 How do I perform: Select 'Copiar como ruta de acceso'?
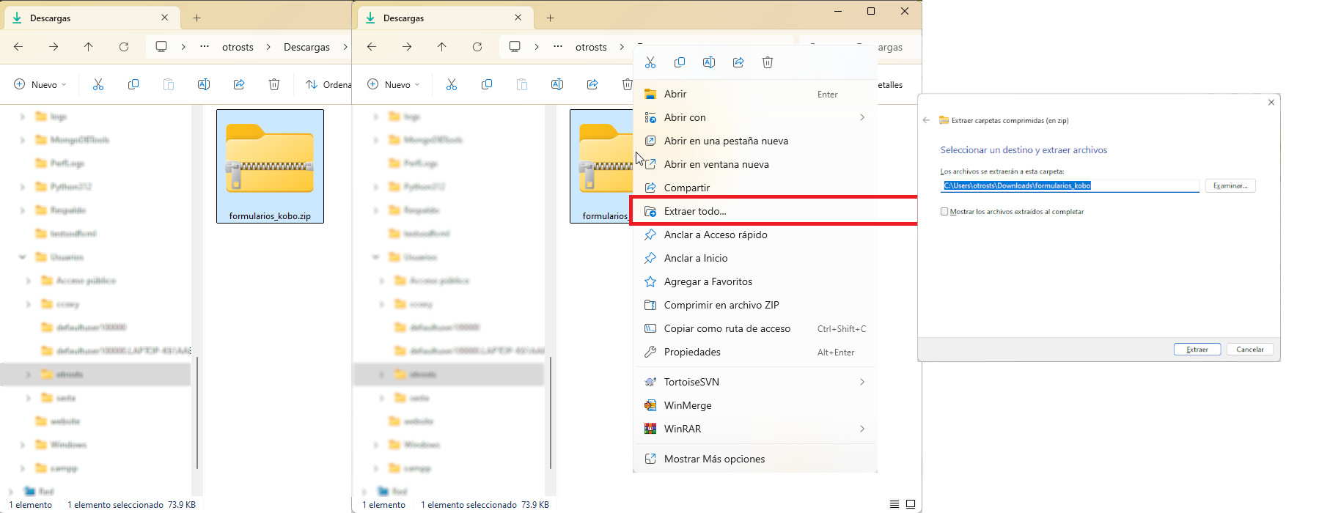click(755, 328)
